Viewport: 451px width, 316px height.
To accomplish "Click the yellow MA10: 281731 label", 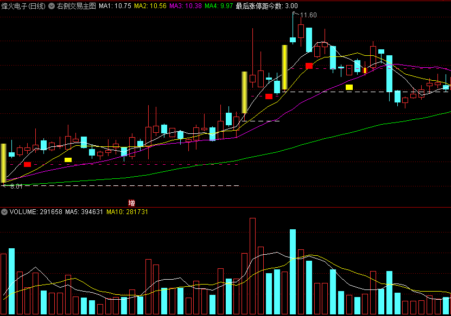I will point(127,212).
